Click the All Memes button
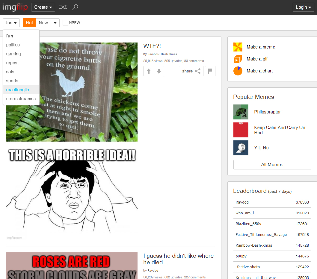This screenshot has height=279, width=317. click(272, 165)
